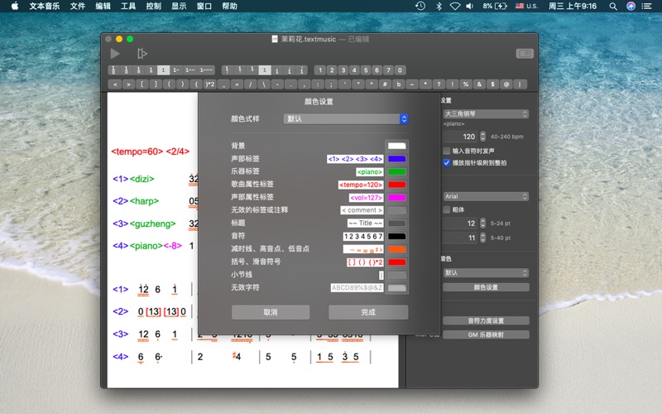Click the number 7 note button
Image resolution: width=662 pixels, height=414 pixels.
point(388,70)
